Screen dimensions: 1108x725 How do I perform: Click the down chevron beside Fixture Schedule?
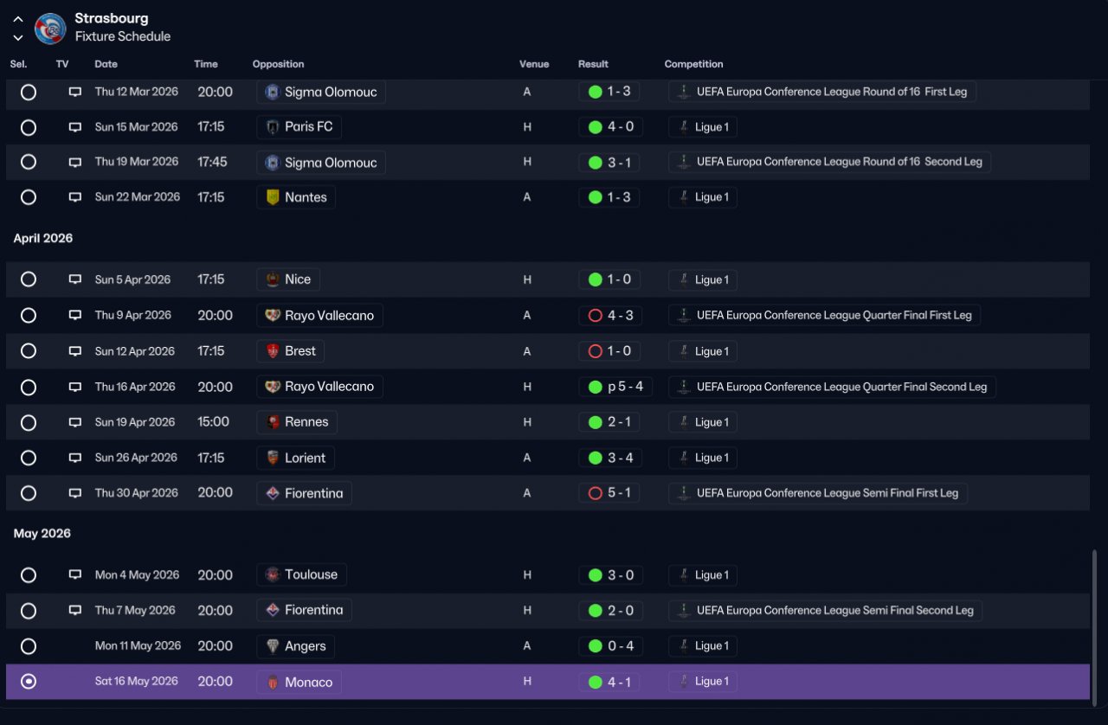coord(18,37)
